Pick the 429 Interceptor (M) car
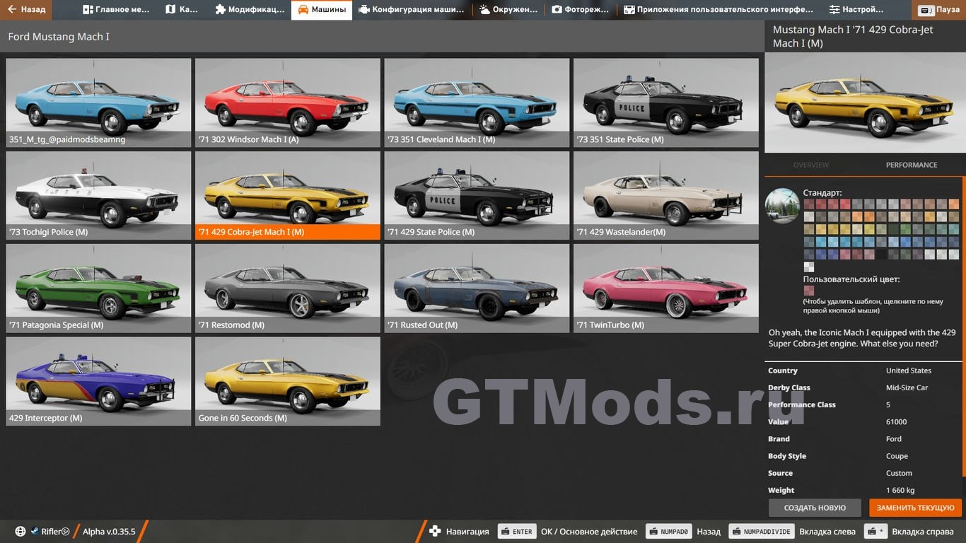Screen dimensions: 966x543 [x=98, y=381]
